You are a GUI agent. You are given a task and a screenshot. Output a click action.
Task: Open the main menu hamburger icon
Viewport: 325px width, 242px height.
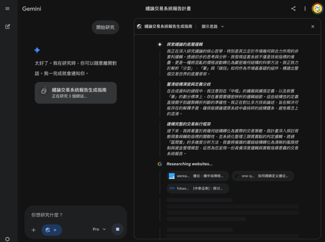coord(8,9)
